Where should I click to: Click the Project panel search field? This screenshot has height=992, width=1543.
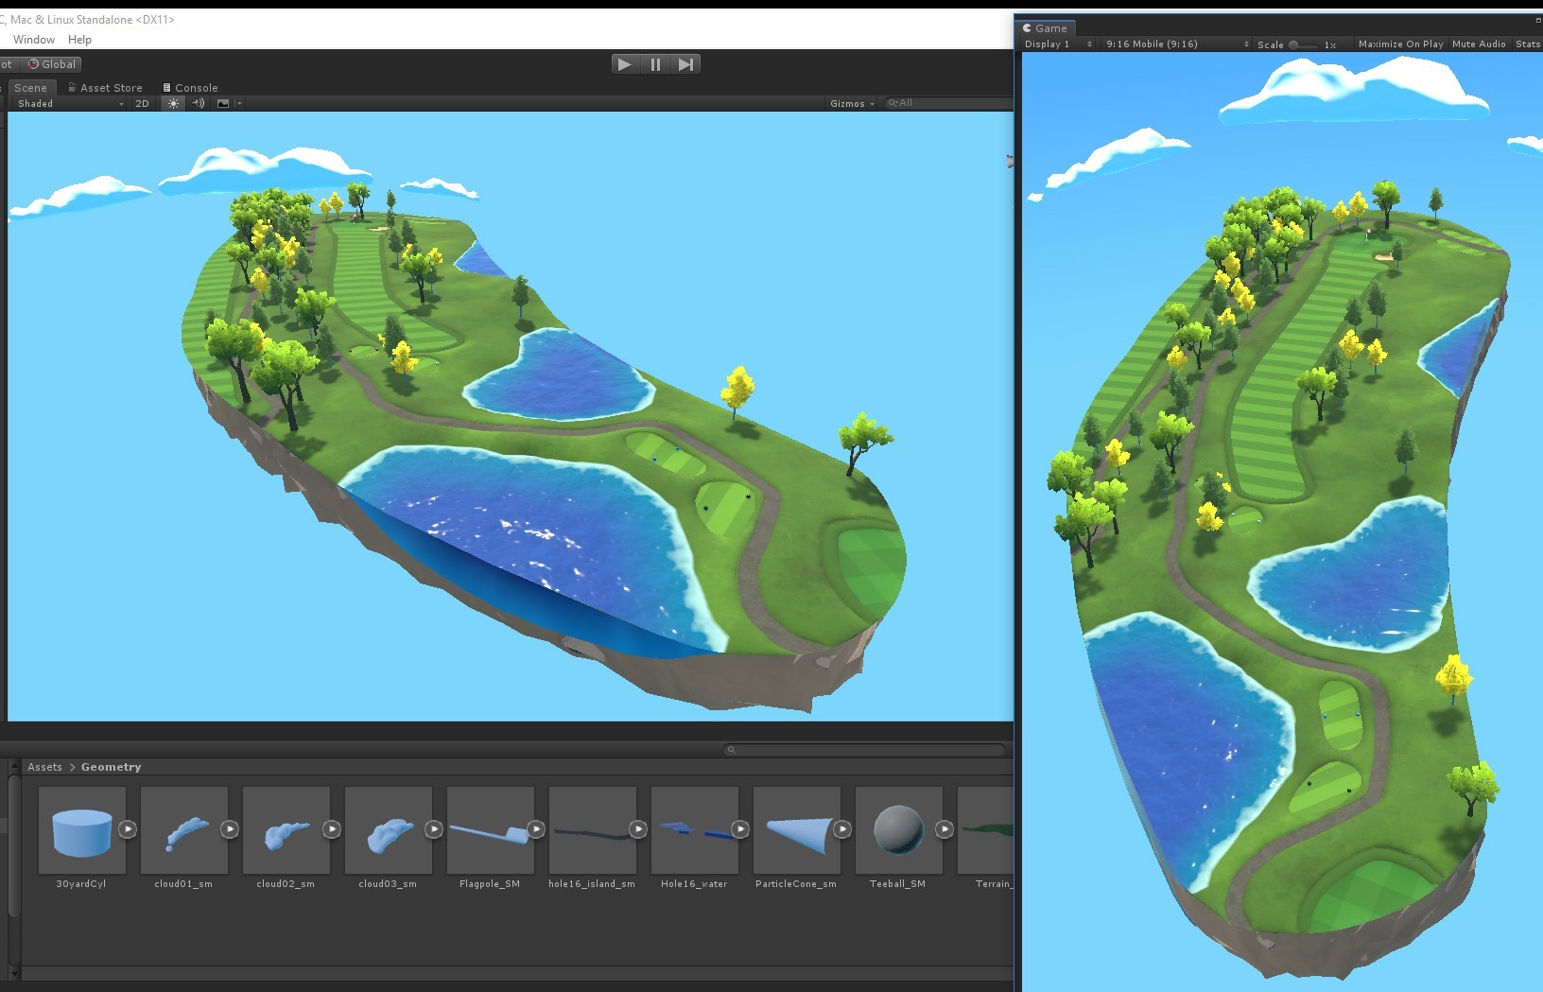coord(864,750)
